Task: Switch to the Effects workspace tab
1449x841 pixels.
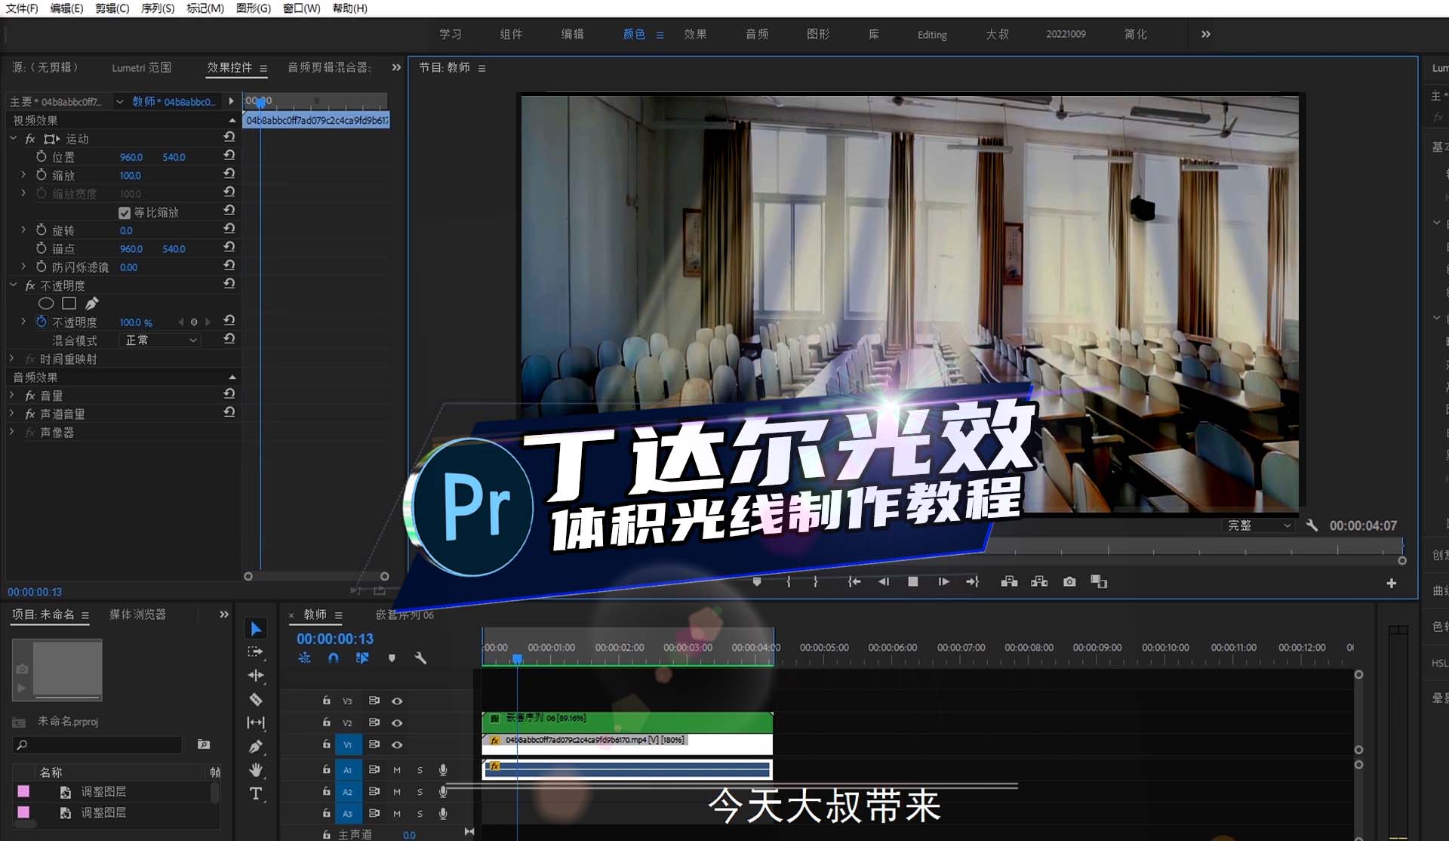Action: 695,35
